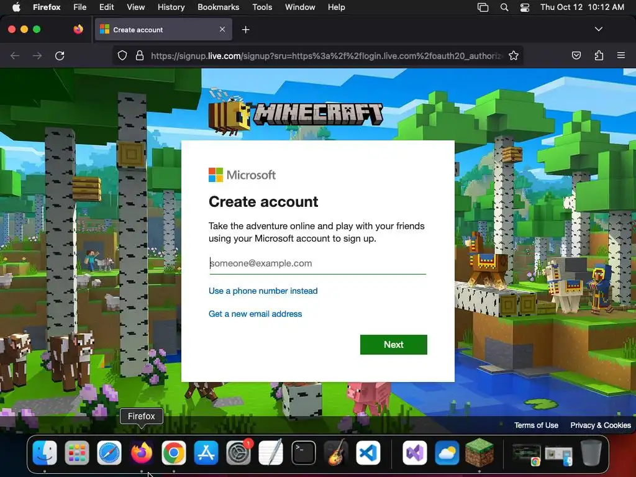636x477 pixels.
Task: Open the Help menu
Action: (336, 7)
